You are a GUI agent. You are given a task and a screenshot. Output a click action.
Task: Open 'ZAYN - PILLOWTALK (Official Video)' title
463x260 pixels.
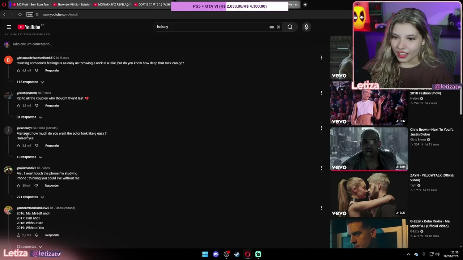(x=432, y=178)
